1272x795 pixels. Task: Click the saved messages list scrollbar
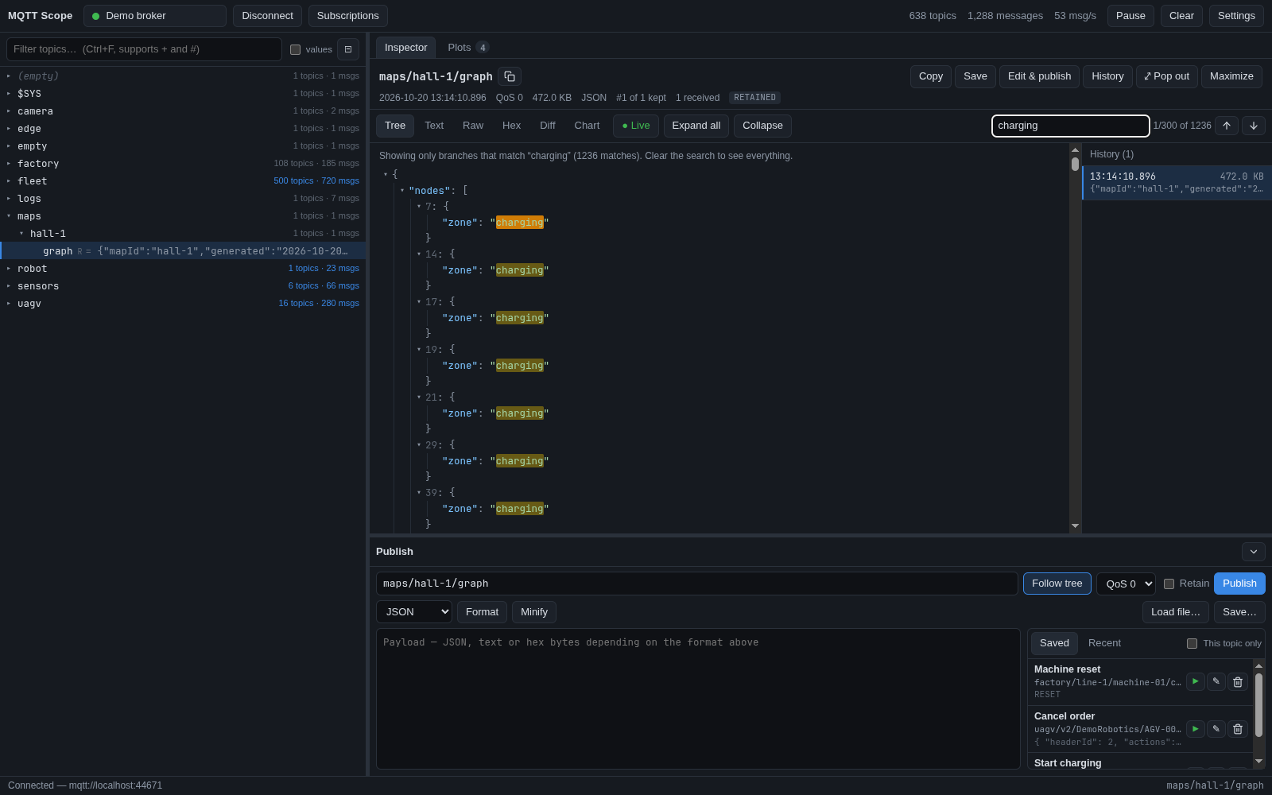coord(1258,713)
